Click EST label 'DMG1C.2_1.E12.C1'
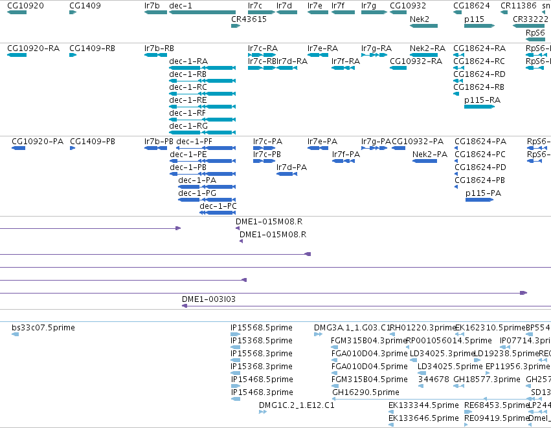Viewport: 551px width, 428px height. (297, 405)
